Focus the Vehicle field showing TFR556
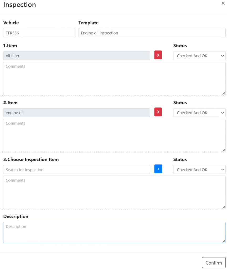This screenshot has width=227, height=269. pos(39,33)
